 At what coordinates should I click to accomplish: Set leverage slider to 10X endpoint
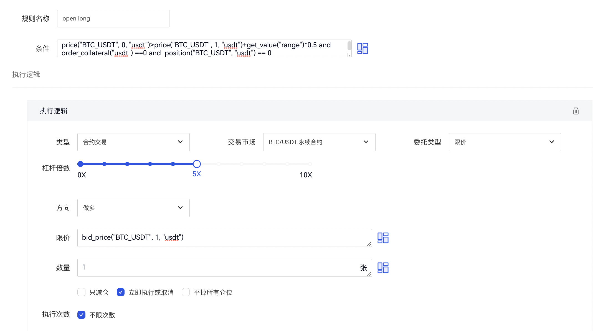tap(310, 164)
